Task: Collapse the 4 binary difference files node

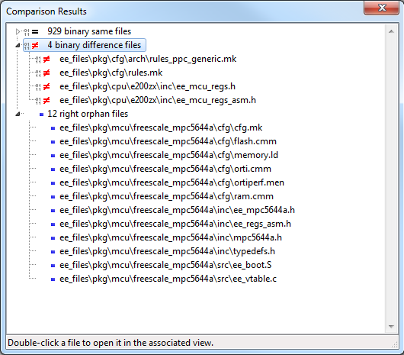Action: point(18,45)
